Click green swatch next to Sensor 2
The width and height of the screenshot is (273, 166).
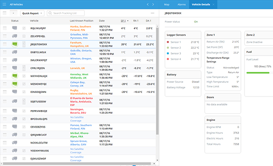[168, 48]
